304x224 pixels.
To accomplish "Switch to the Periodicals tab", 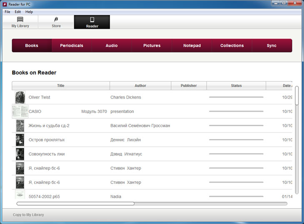I will [72, 46].
